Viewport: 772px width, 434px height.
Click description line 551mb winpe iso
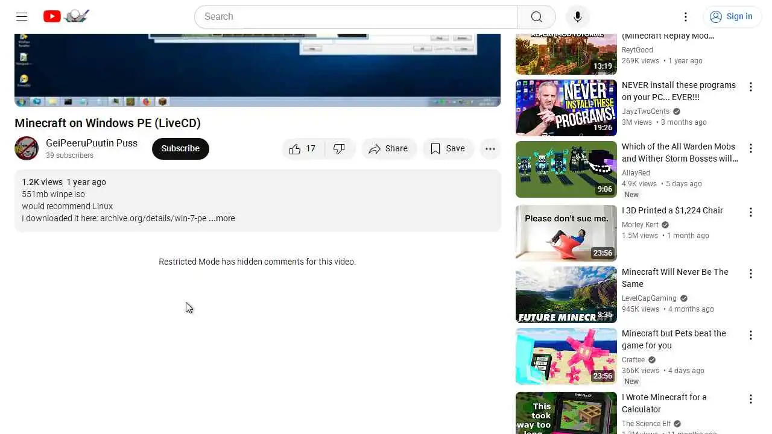(53, 194)
